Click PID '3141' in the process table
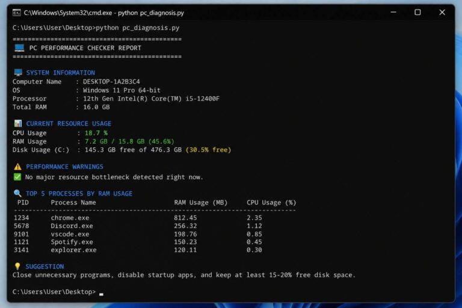 click(22, 250)
